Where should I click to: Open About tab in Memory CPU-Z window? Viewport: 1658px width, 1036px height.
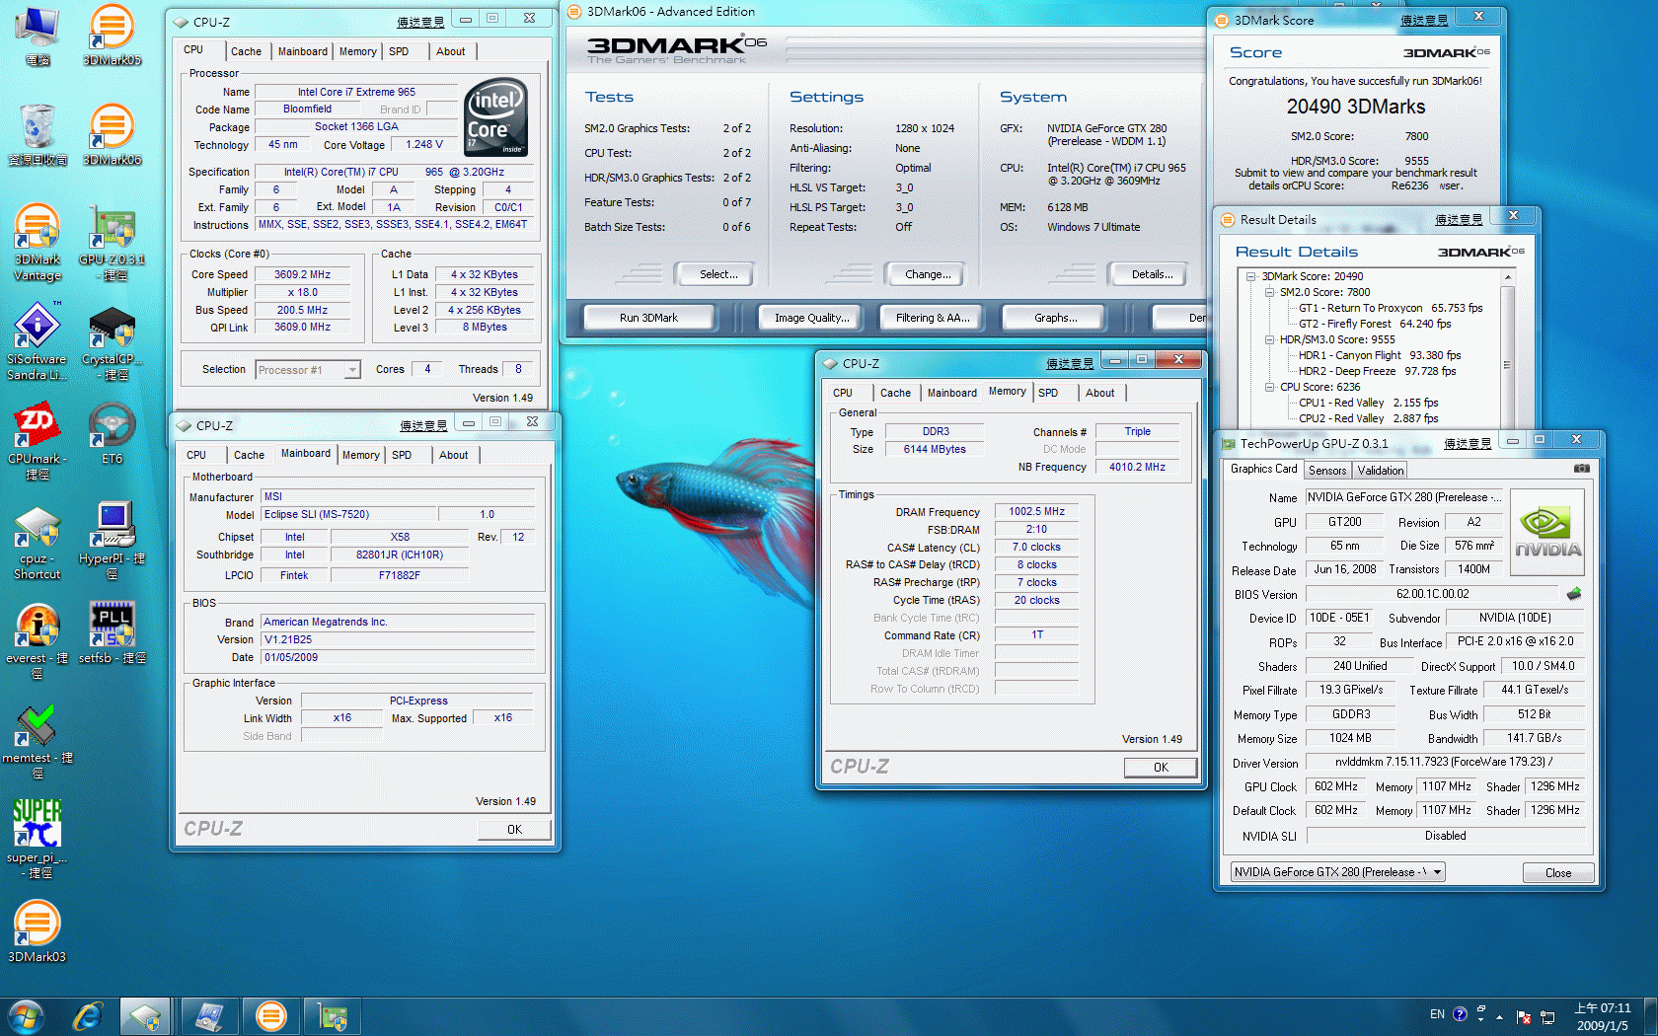click(x=1099, y=393)
